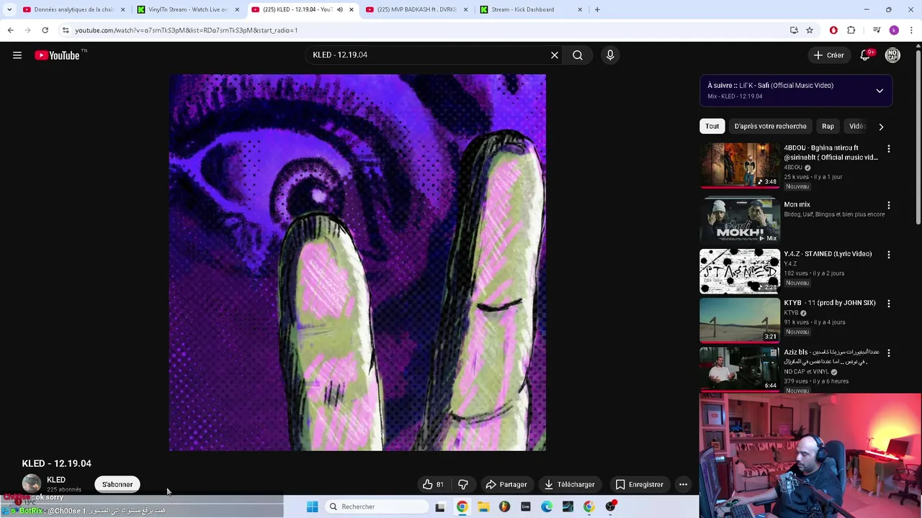Clear the search field with the X
The width and height of the screenshot is (922, 518).
tap(555, 55)
